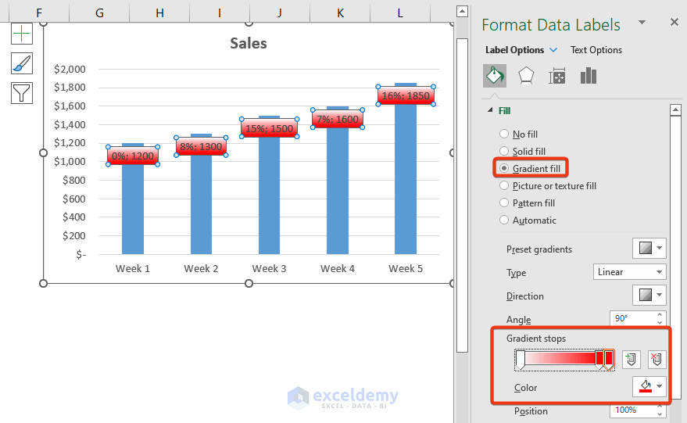Select column H header

pyautogui.click(x=160, y=13)
